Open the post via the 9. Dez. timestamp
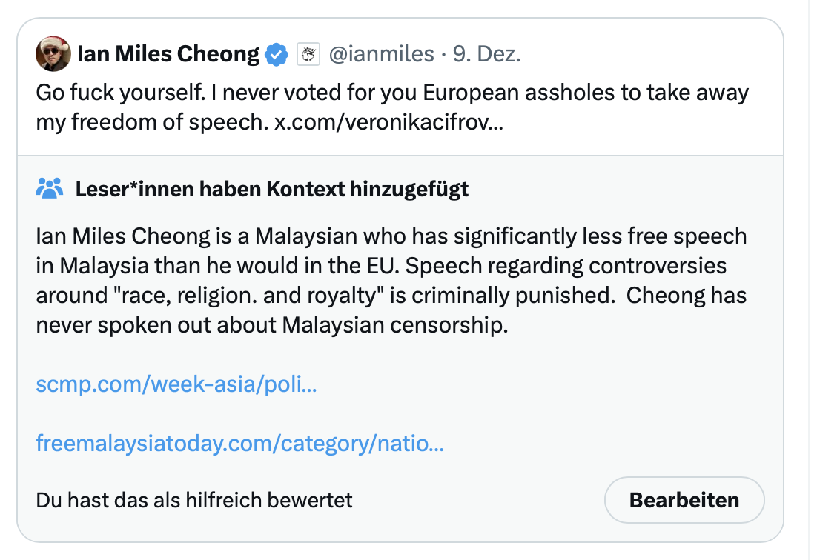 tap(486, 54)
